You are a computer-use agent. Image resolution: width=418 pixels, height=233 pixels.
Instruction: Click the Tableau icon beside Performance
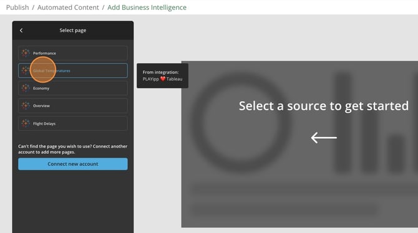pyautogui.click(x=26, y=53)
